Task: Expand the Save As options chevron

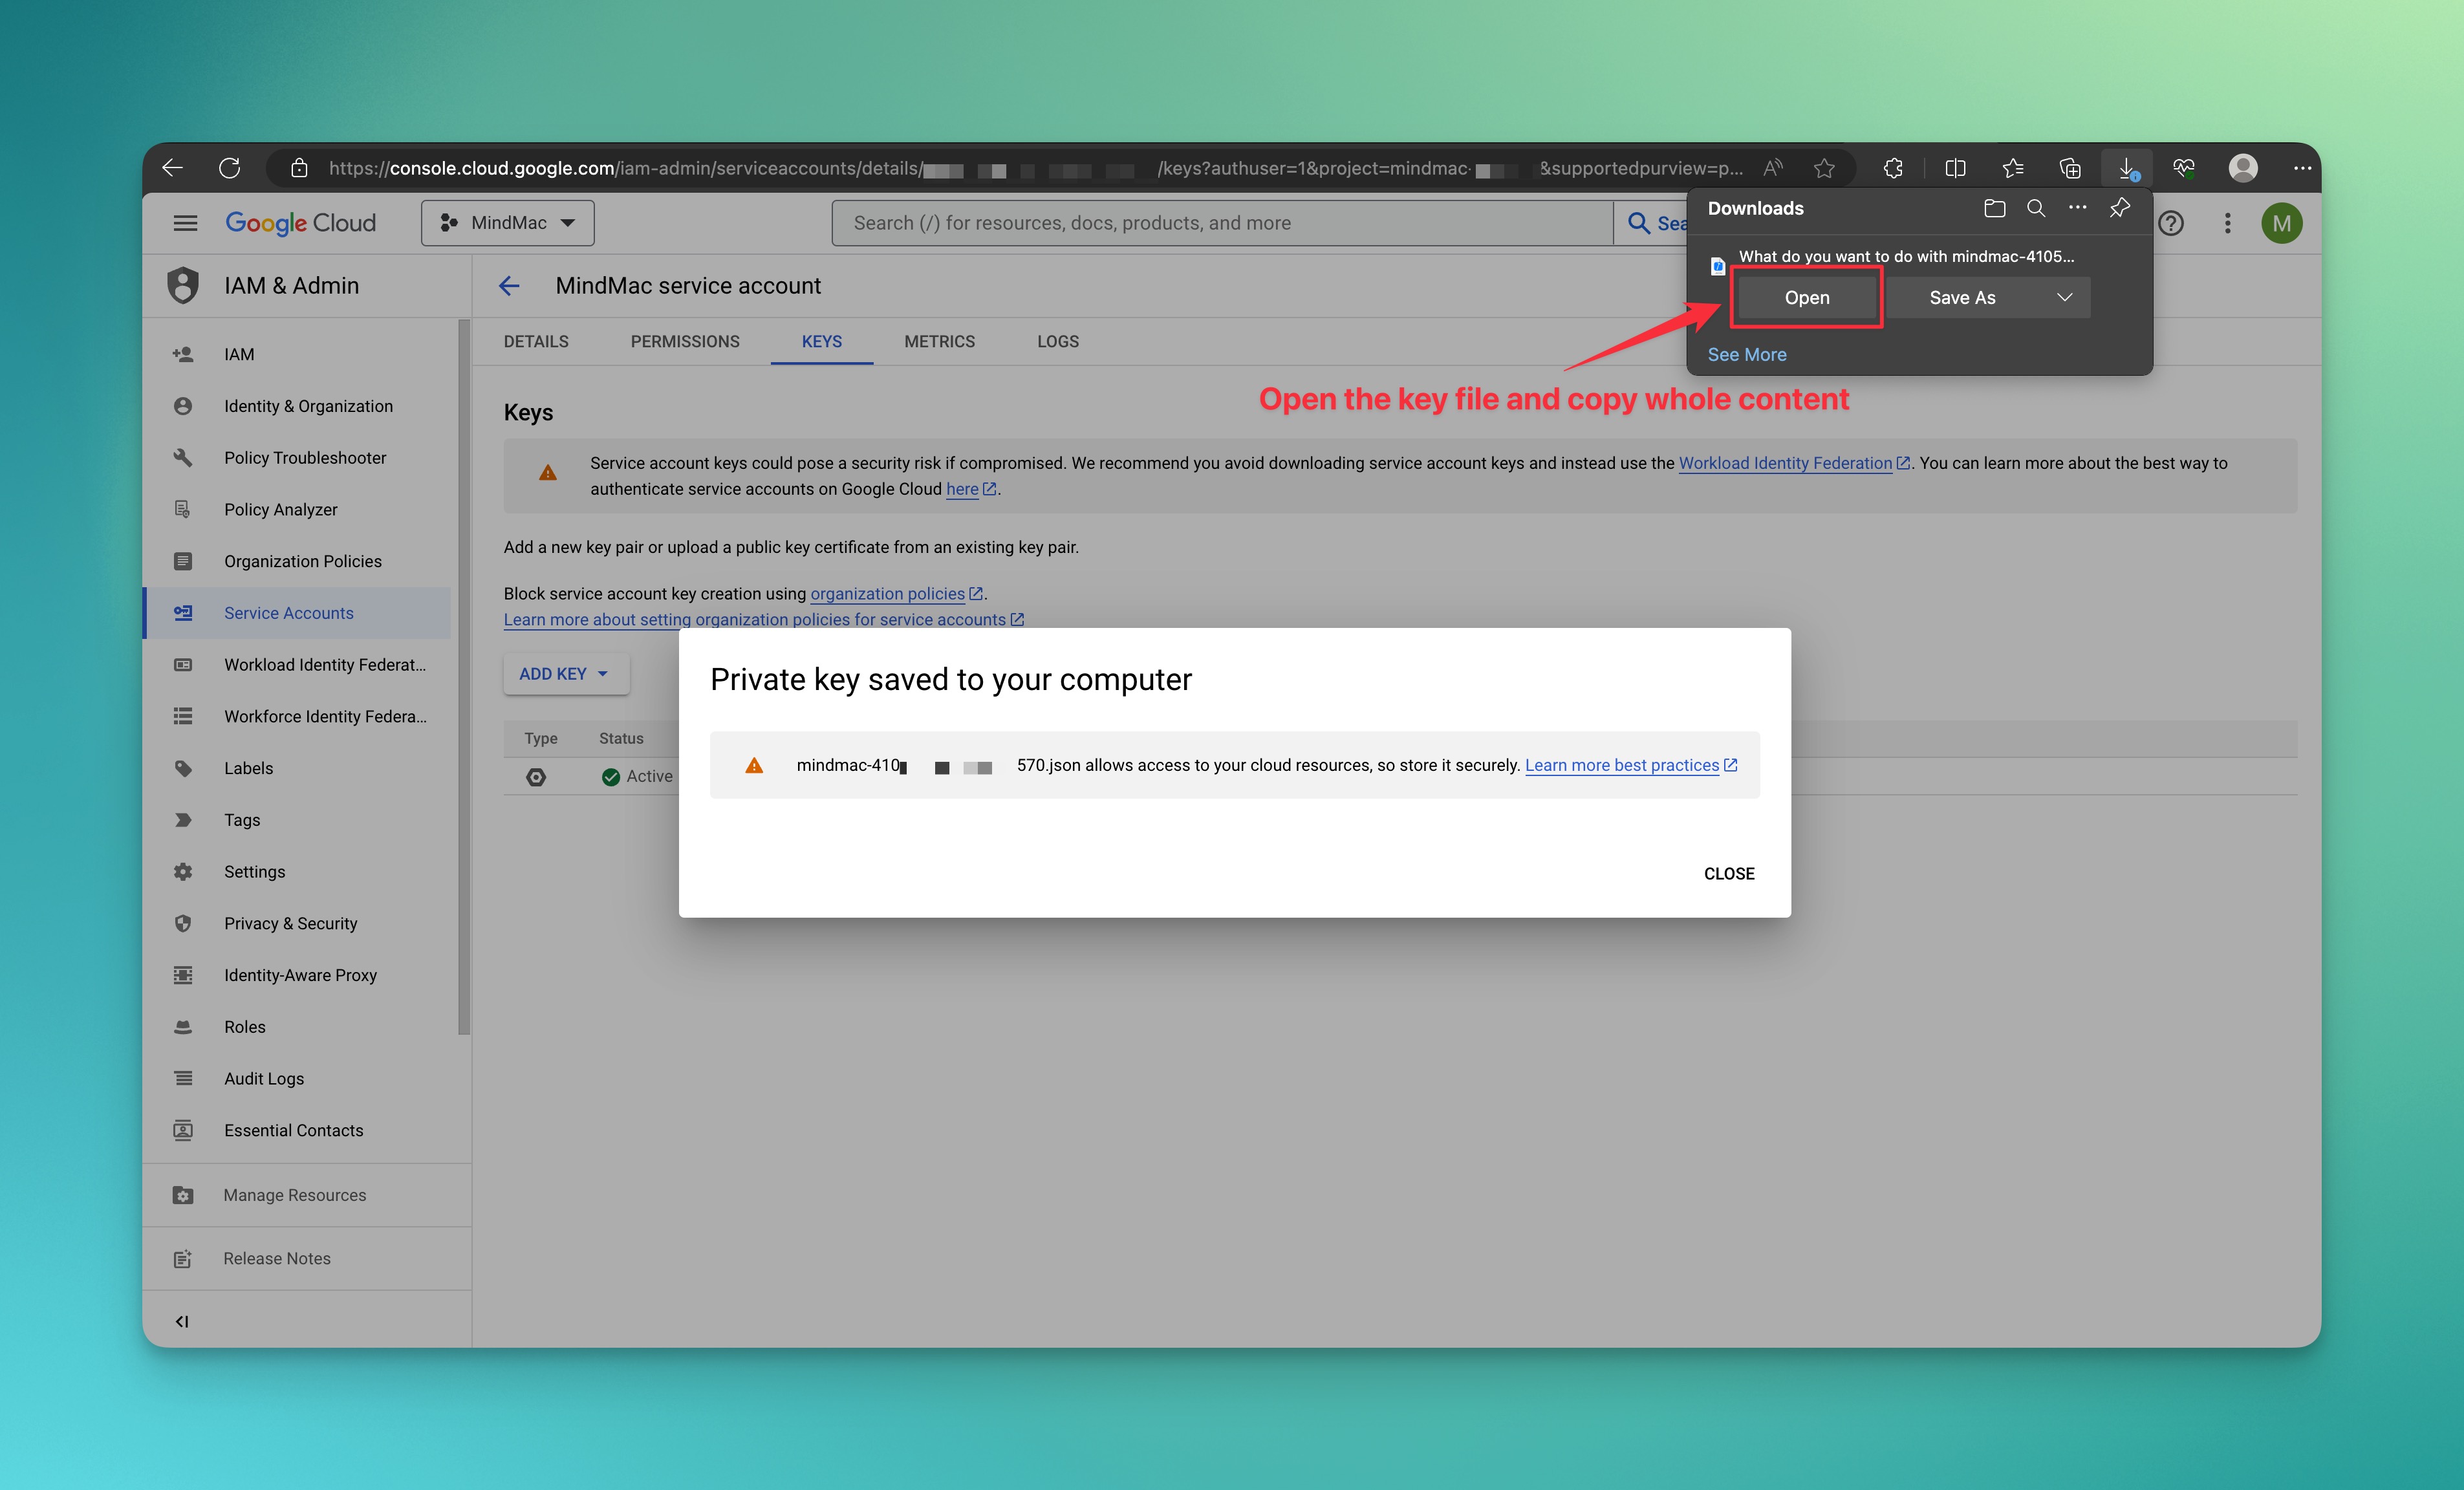Action: click(2064, 298)
